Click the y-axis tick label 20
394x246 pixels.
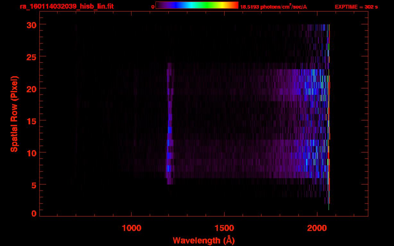31,89
